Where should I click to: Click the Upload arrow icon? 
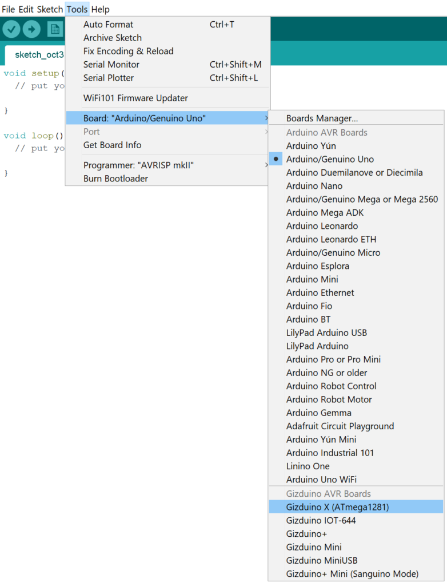click(31, 29)
